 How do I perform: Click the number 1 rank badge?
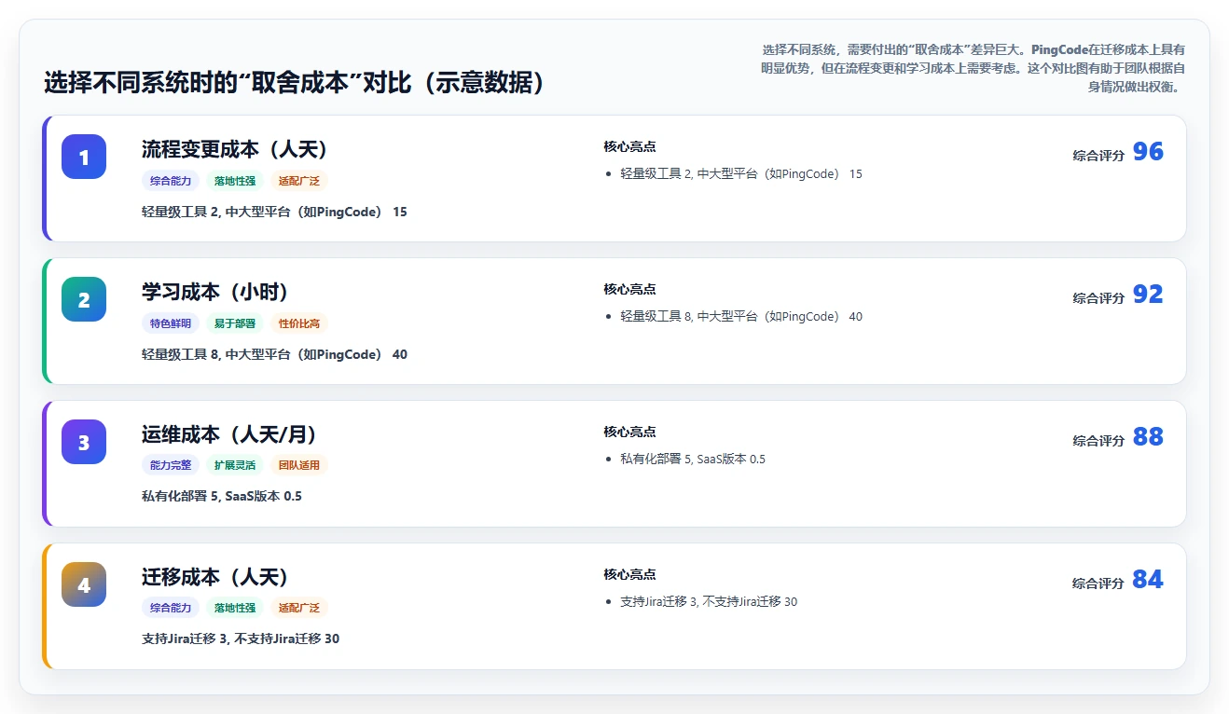coord(84,157)
